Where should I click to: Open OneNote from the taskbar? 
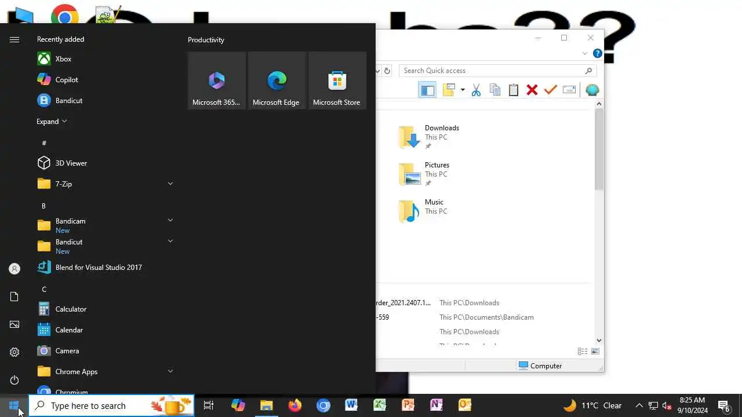pos(437,405)
